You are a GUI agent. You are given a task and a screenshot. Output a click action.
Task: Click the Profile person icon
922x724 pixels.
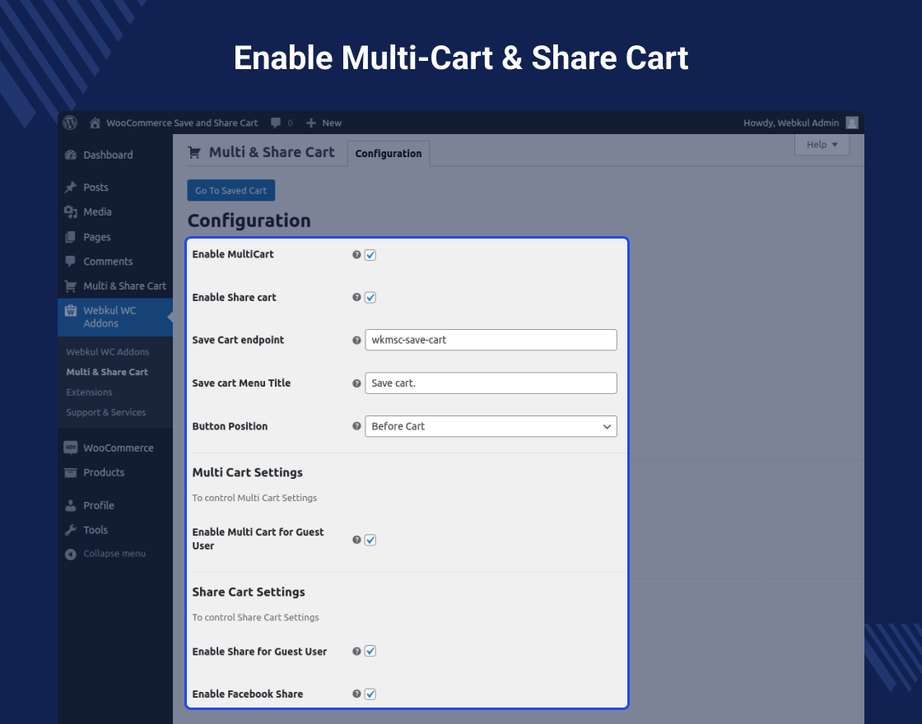(71, 505)
